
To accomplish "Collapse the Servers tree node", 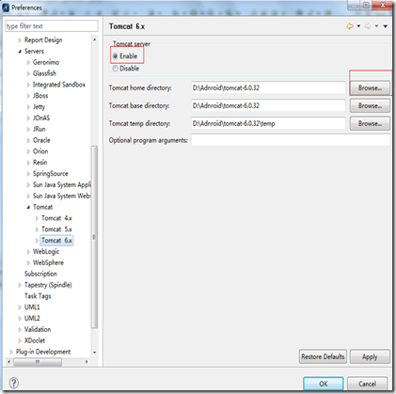I will 20,51.
